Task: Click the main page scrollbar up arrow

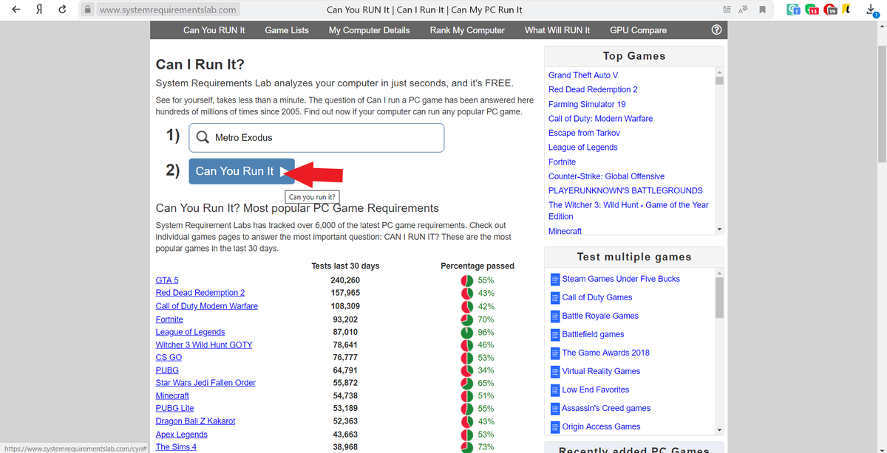Action: tap(881, 26)
